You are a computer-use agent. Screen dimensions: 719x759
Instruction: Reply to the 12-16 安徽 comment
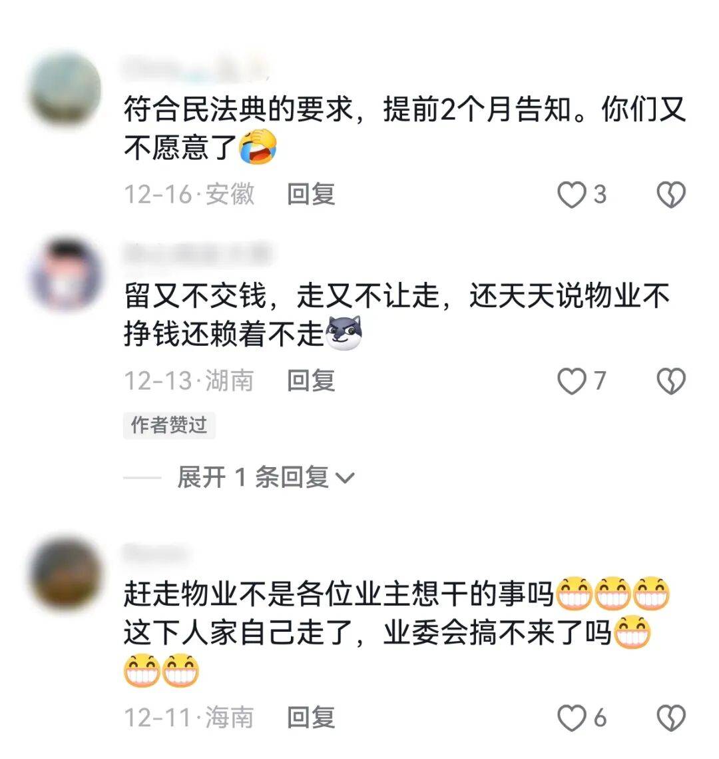[311, 195]
